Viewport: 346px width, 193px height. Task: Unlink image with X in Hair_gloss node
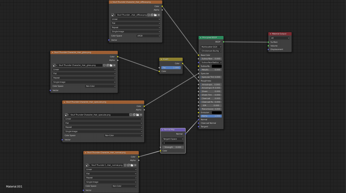[x=114, y=65]
